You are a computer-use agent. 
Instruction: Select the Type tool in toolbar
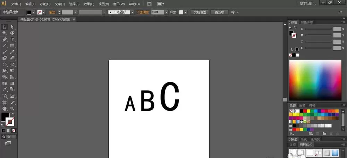(x=12, y=39)
